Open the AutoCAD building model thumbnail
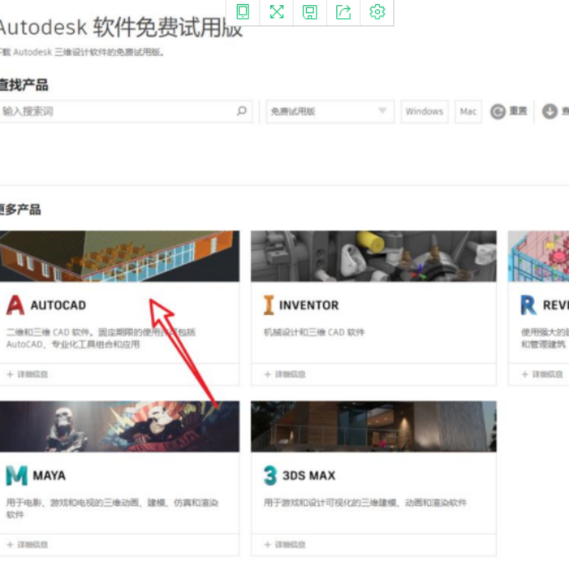 coord(119,256)
